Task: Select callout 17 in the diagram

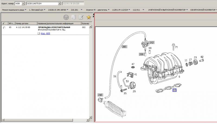Action: [x=190, y=60]
